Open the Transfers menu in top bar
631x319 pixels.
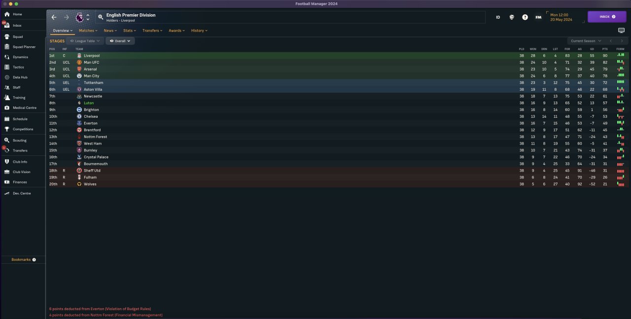pyautogui.click(x=152, y=31)
